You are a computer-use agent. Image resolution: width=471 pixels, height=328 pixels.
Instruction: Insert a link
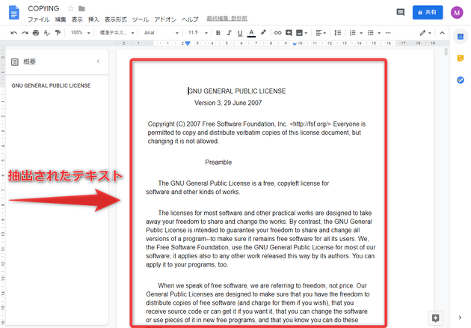[278, 33]
